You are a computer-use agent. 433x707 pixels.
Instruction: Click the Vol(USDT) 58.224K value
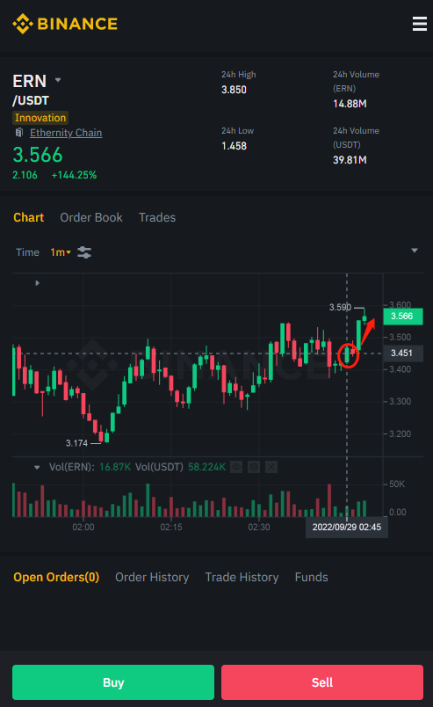coord(206,467)
